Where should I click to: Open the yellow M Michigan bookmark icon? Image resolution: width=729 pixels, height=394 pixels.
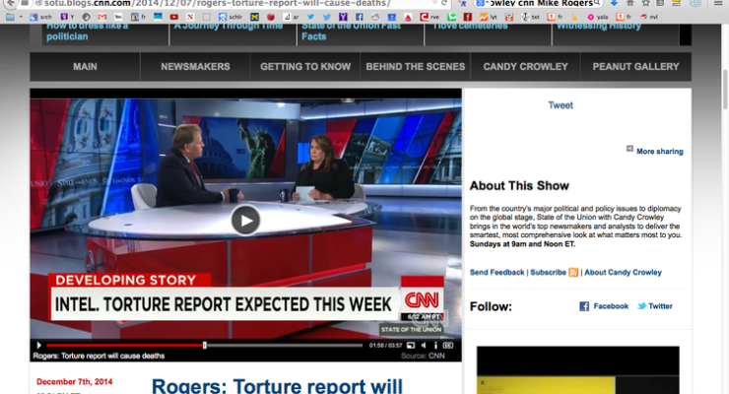255,17
